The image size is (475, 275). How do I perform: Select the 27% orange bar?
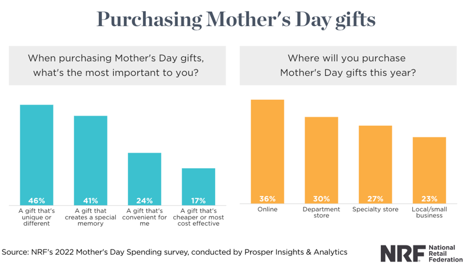point(375,164)
